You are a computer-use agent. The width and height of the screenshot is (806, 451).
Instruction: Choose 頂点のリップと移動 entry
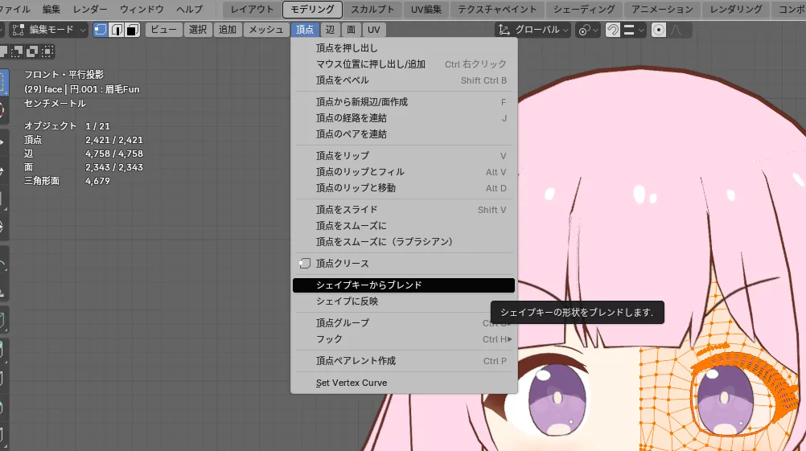click(x=404, y=188)
